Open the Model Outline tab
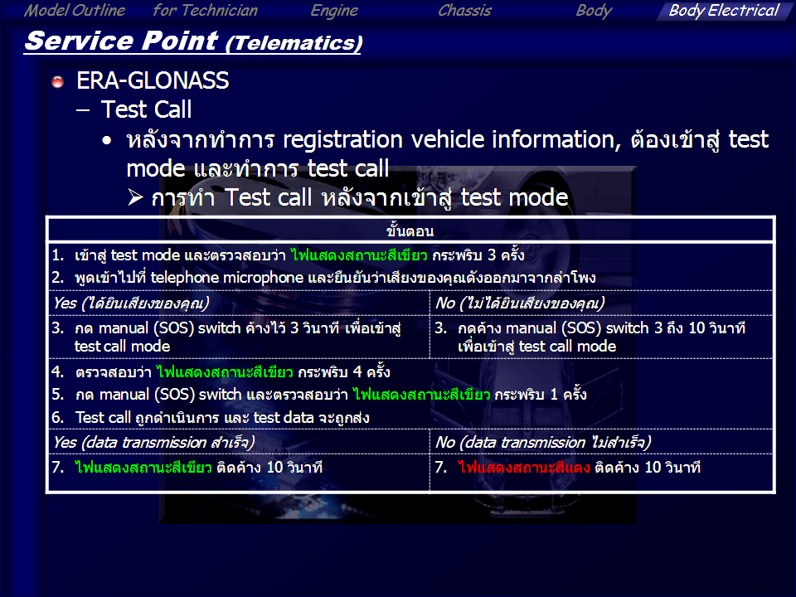The width and height of the screenshot is (796, 597). (x=75, y=10)
